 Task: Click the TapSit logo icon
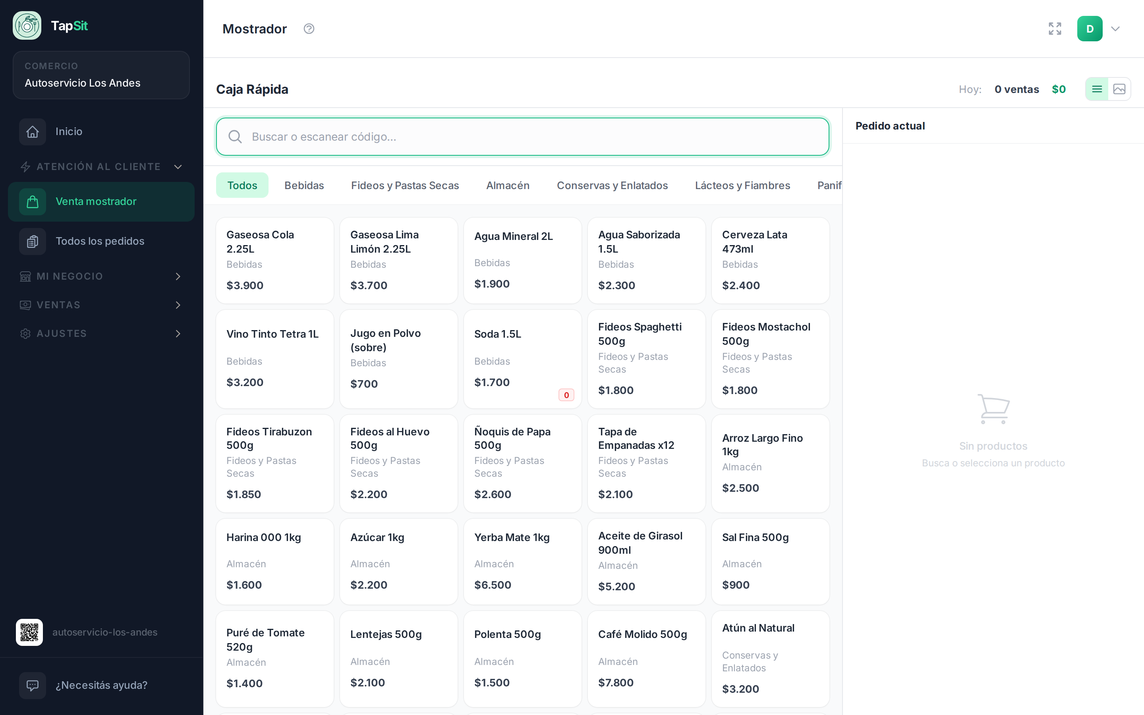(x=27, y=25)
